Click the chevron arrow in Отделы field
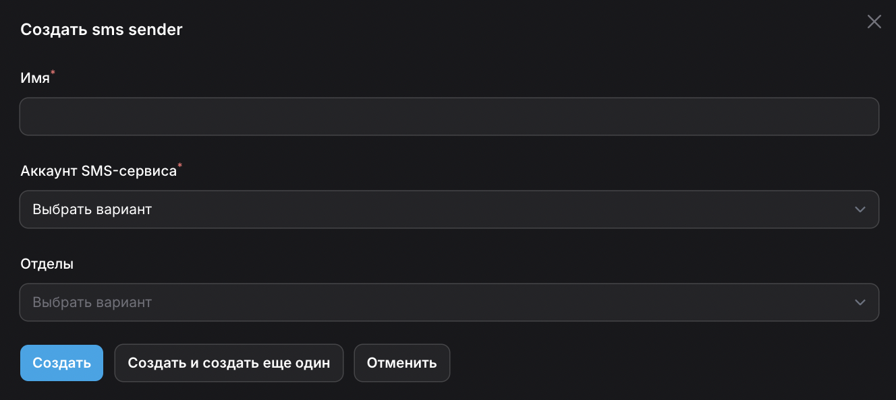 coord(860,302)
